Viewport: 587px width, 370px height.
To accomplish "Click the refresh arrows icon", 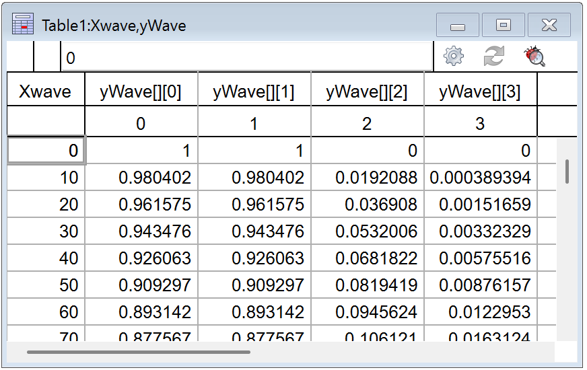I will [494, 57].
